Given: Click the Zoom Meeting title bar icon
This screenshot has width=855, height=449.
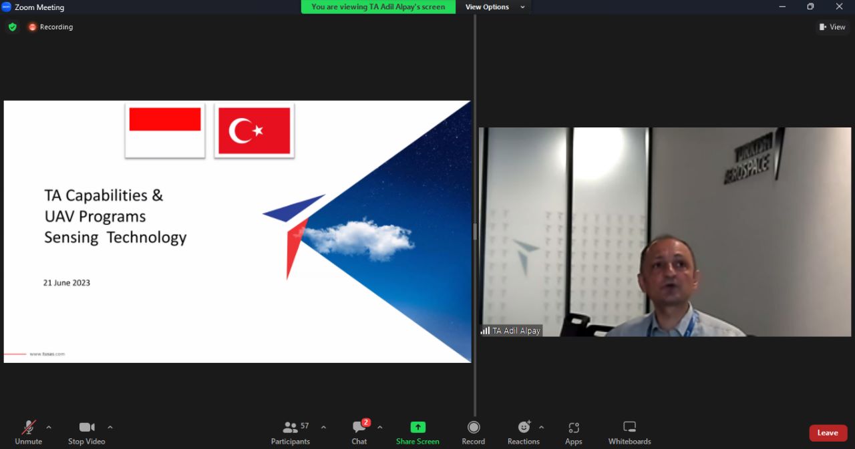Looking at the screenshot, I should (x=7, y=7).
